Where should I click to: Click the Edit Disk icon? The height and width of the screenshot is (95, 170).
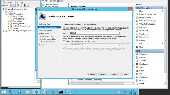coord(137,27)
